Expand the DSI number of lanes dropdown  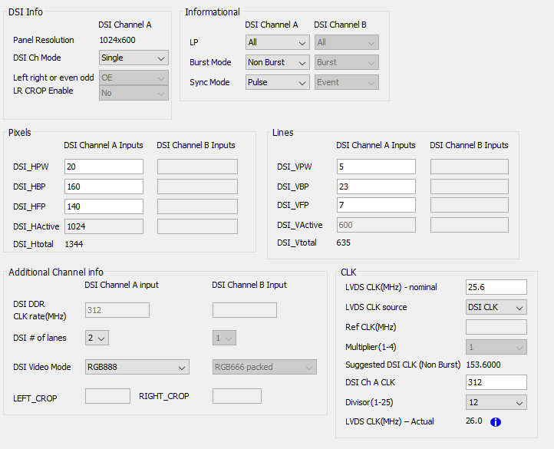pyautogui.click(x=97, y=337)
